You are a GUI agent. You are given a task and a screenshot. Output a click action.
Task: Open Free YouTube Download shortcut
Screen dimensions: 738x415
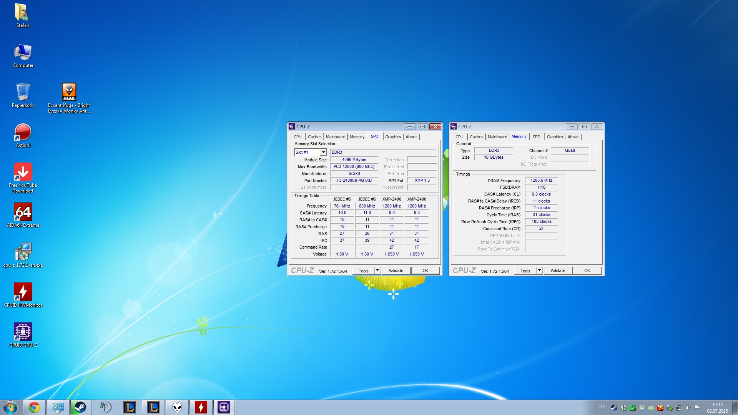(x=23, y=172)
